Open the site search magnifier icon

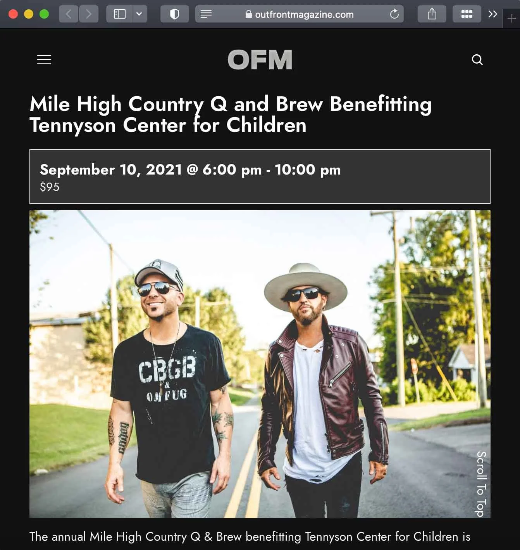coord(477,60)
